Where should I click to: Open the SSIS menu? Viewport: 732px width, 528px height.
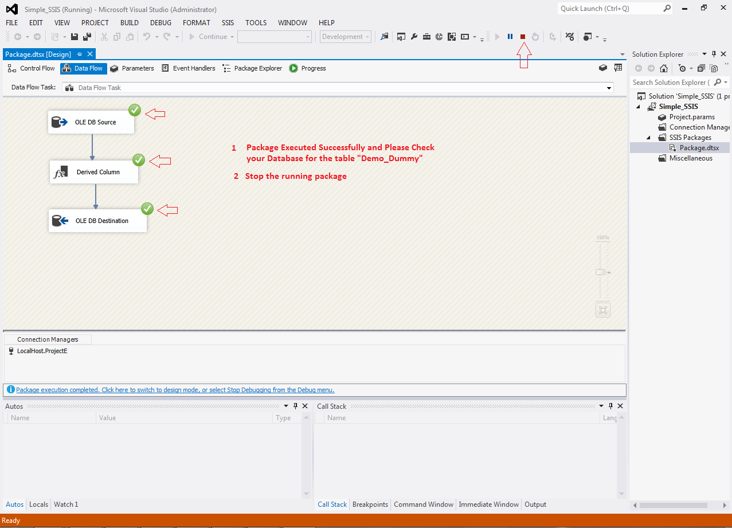pyautogui.click(x=228, y=23)
